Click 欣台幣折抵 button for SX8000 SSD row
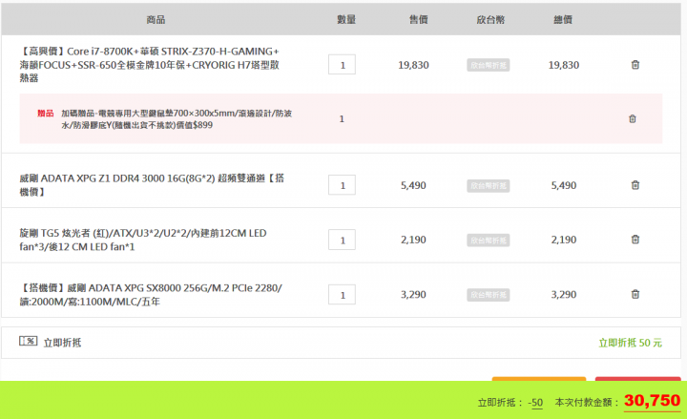 pos(489,295)
